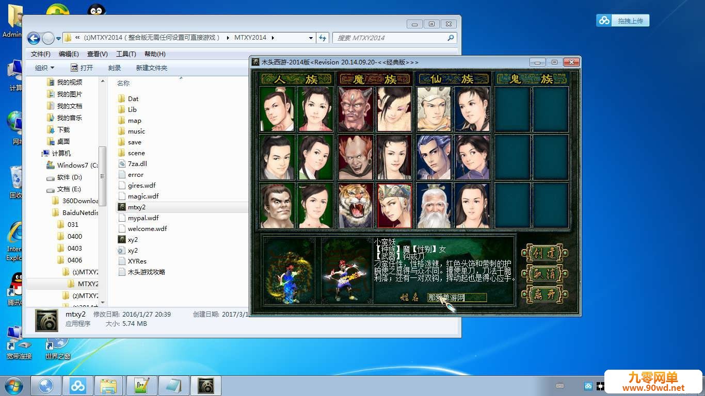
Task: Select the helmeted immortal warrior portrait
Action: click(434, 109)
